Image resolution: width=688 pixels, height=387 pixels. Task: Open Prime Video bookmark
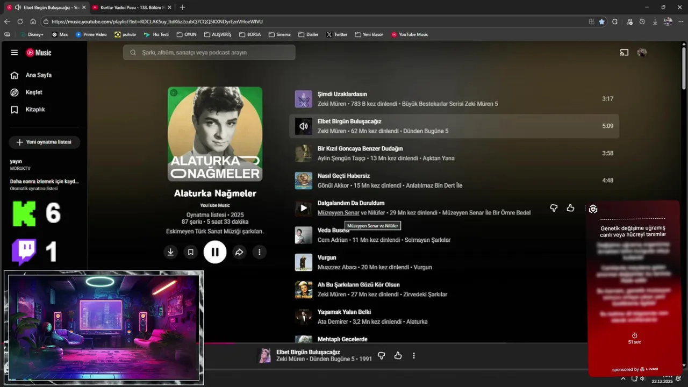coord(91,34)
